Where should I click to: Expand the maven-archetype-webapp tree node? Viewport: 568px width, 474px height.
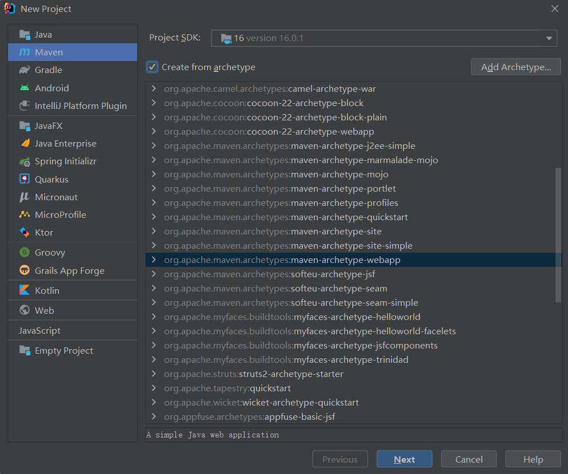coord(153,260)
